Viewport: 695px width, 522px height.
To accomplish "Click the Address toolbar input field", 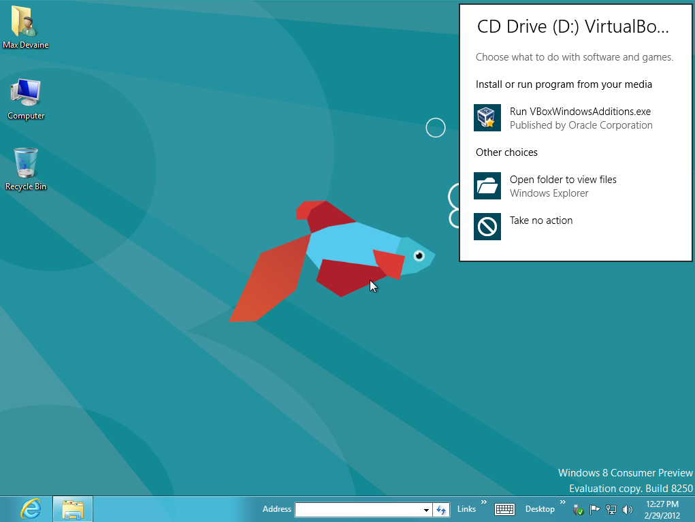I will (359, 510).
